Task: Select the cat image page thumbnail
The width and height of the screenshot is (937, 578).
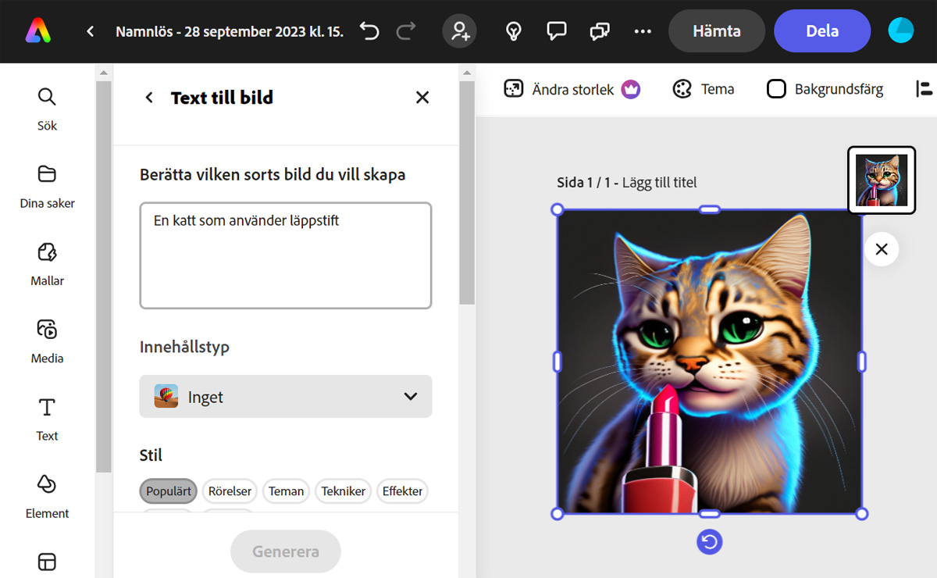Action: (882, 180)
